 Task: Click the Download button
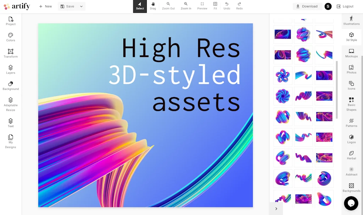pyautogui.click(x=307, y=6)
